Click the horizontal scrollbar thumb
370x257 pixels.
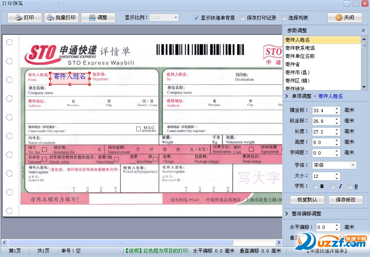click(120, 242)
